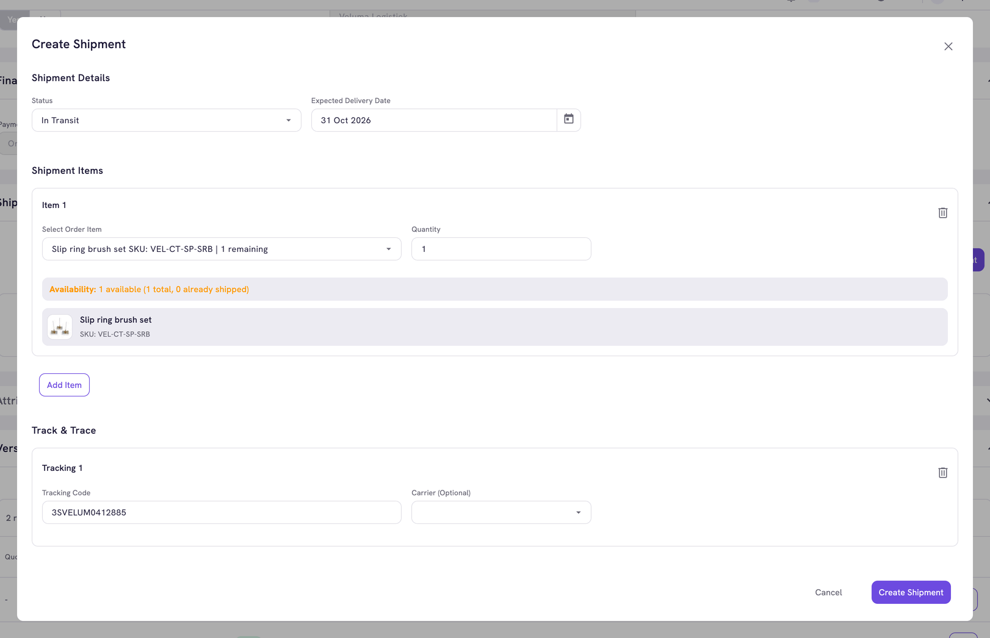Click the Tracking Code input field
This screenshot has height=638, width=990.
pyautogui.click(x=222, y=512)
